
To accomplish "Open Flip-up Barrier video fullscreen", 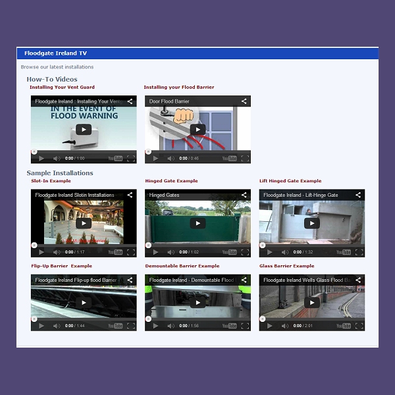I will pos(131,326).
